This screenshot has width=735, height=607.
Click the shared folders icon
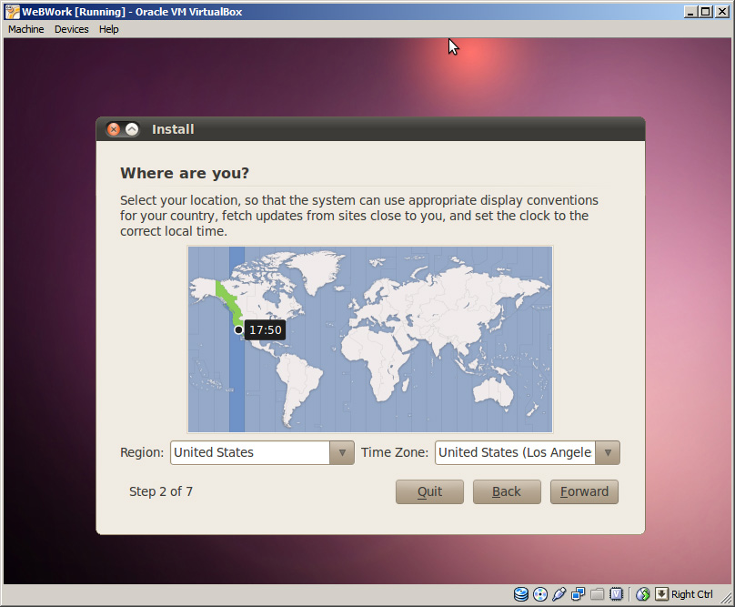pos(597,594)
